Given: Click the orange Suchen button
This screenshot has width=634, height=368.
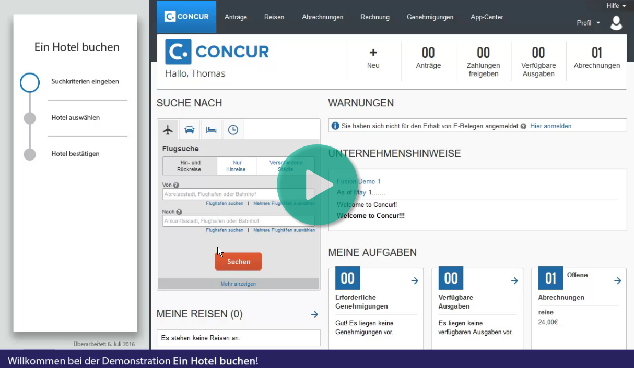Looking at the screenshot, I should pyautogui.click(x=238, y=262).
